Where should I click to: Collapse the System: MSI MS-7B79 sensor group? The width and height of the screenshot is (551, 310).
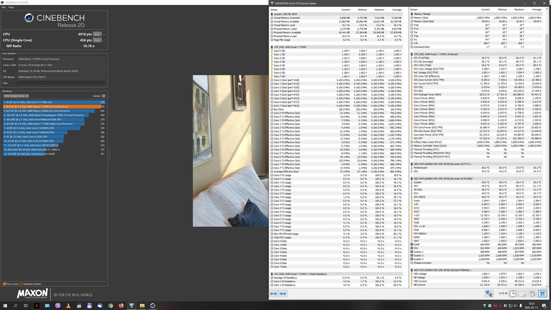(x=336, y=14)
